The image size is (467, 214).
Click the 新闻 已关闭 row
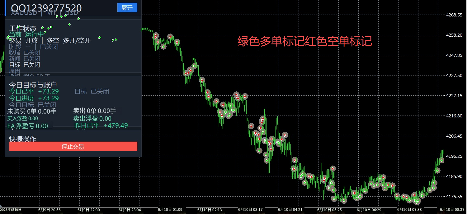(25, 59)
